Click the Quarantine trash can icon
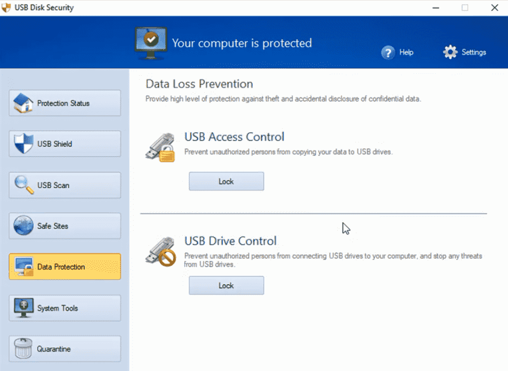This screenshot has height=371, width=508. [23, 348]
